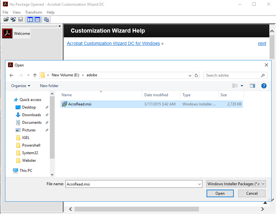Click the Open button in dialog
Viewport: 276px width, 214px height.
(220, 193)
